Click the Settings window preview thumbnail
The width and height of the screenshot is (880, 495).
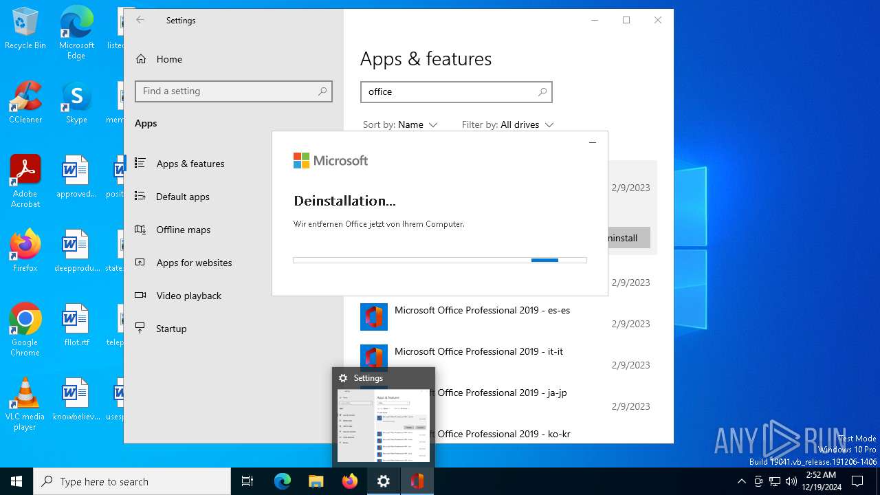(384, 426)
